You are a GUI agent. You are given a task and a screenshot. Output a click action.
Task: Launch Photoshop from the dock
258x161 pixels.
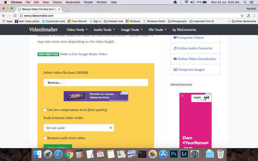[174, 154]
